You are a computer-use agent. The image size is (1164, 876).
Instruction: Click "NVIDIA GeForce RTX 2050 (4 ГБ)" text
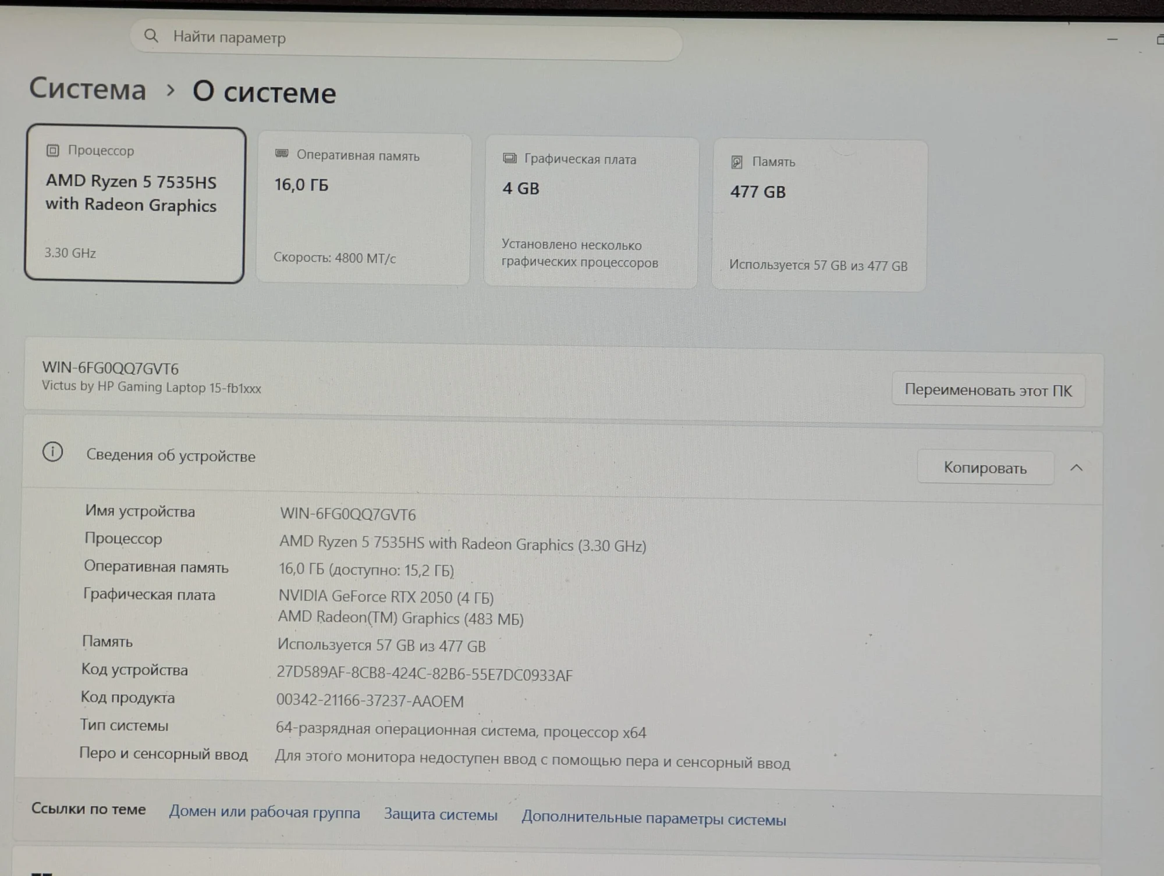point(386,597)
